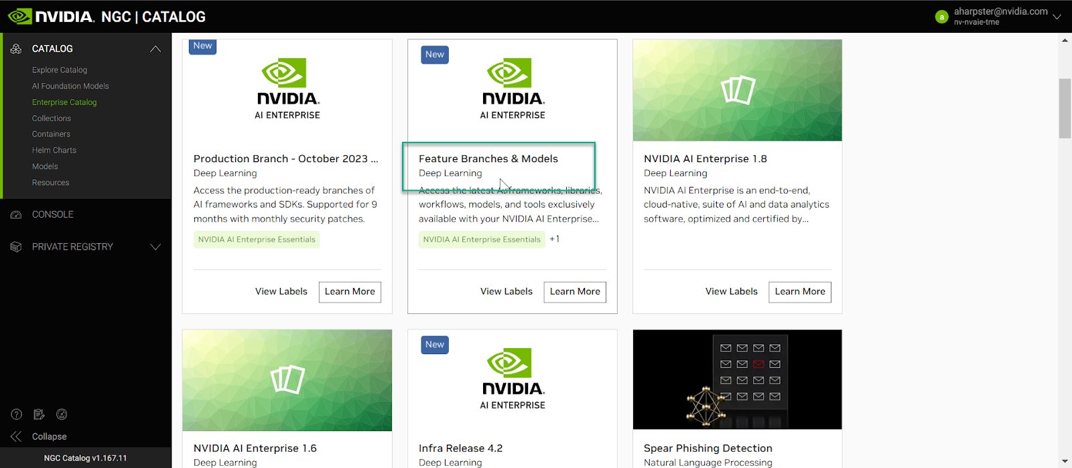Viewport: 1072px width, 468px height.
Task: Click the CONSOLE icon in sidebar
Action: [16, 215]
